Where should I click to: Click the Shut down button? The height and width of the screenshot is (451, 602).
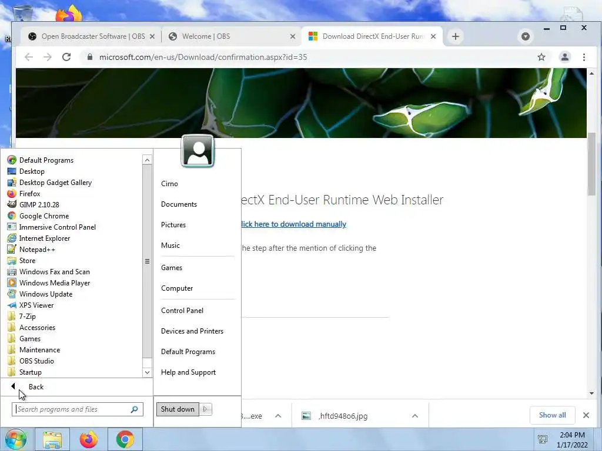(x=178, y=409)
